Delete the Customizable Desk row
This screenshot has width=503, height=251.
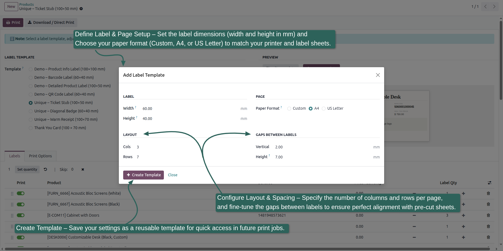pos(488,237)
